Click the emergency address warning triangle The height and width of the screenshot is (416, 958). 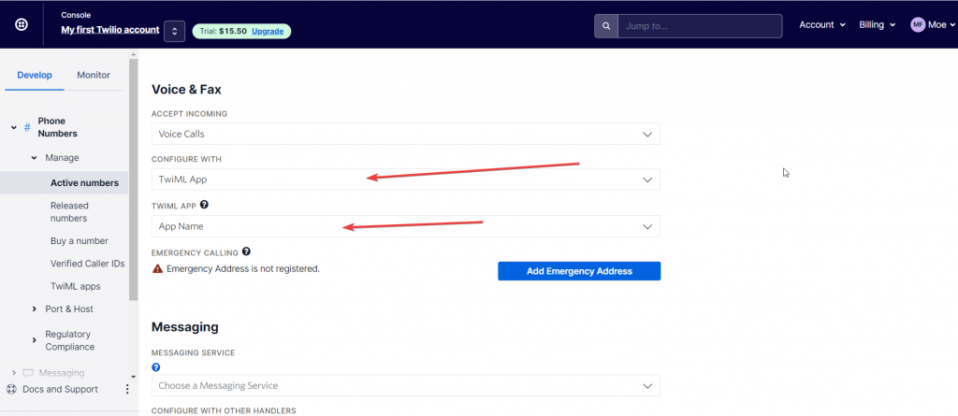click(x=157, y=268)
